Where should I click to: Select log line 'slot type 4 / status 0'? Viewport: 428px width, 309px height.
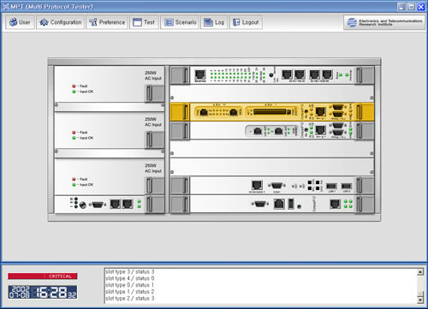130,278
